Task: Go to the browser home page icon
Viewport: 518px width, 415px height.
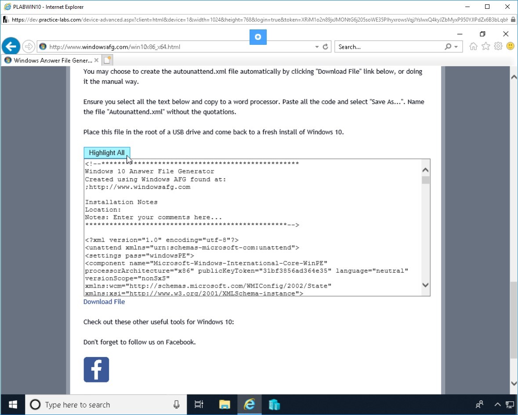Action: pos(473,47)
